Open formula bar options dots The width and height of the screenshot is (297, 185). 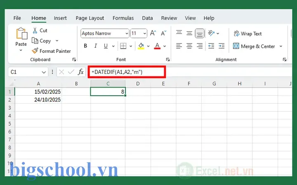tap(52, 72)
